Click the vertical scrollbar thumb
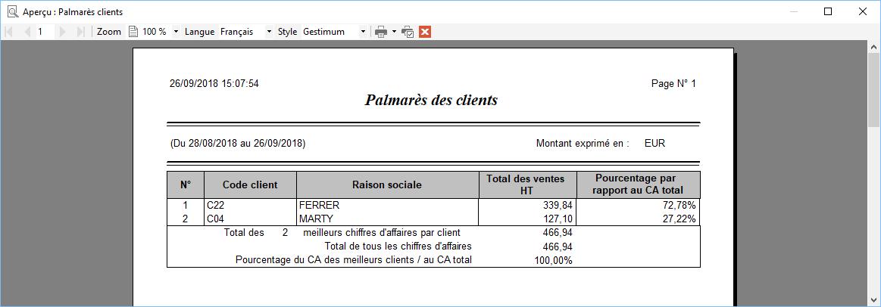Screen dimensions: 881x307 tap(874, 91)
